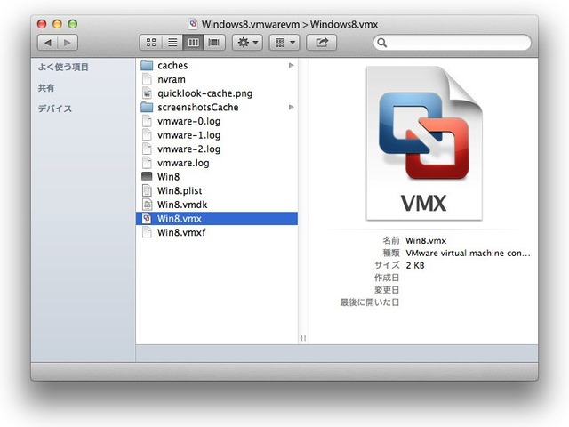Image resolution: width=569 pixels, height=427 pixels.
Task: Zoom the window with green button
Action: click(73, 24)
